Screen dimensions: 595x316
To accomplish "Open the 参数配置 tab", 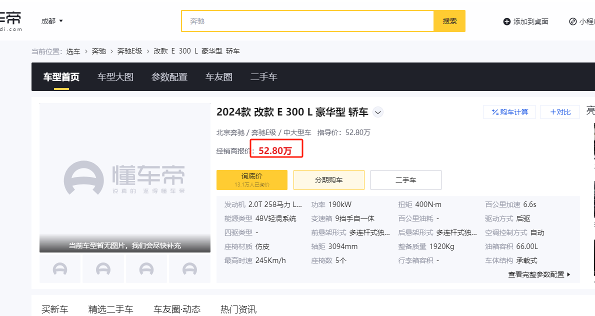I will tap(169, 77).
